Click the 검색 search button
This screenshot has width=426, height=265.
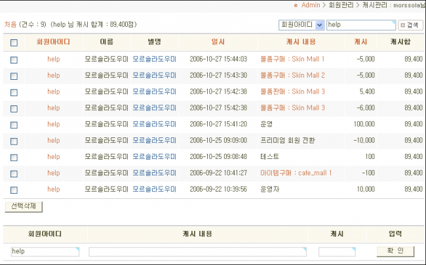[x=410, y=25]
